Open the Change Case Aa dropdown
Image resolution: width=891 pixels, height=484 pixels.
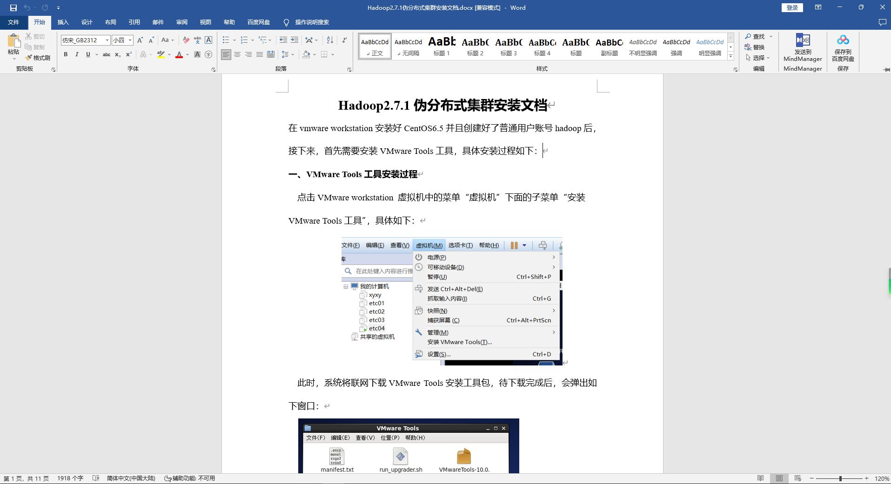[x=167, y=40]
